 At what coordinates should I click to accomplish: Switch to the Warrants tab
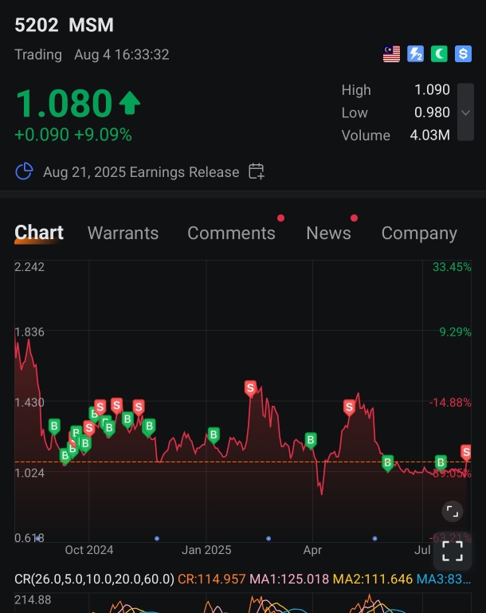point(123,233)
